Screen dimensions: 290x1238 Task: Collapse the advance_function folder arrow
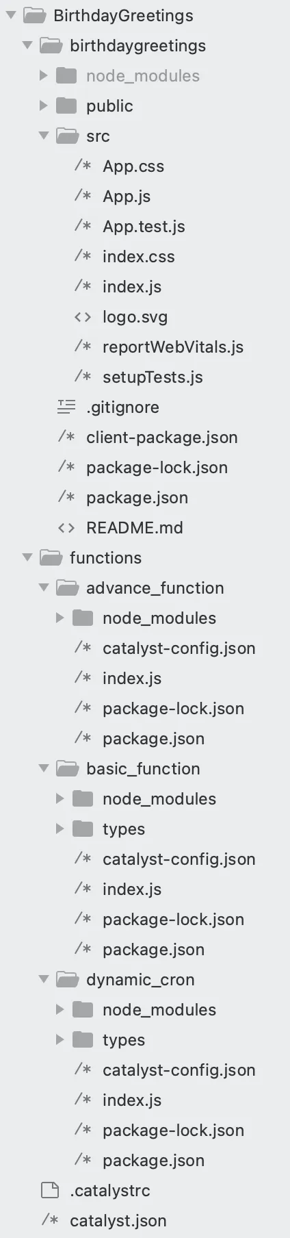(44, 588)
